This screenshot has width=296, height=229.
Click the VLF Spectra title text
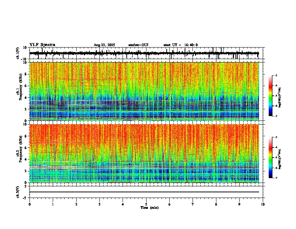pyautogui.click(x=42, y=45)
